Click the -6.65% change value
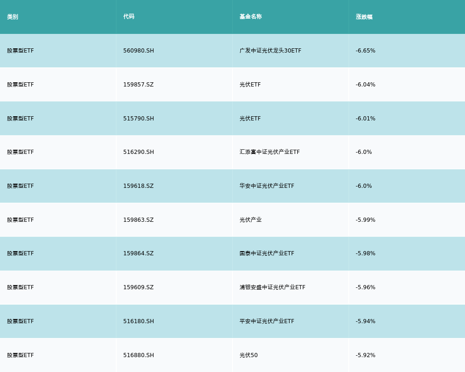Screen dimensions: 465x372 365,51
